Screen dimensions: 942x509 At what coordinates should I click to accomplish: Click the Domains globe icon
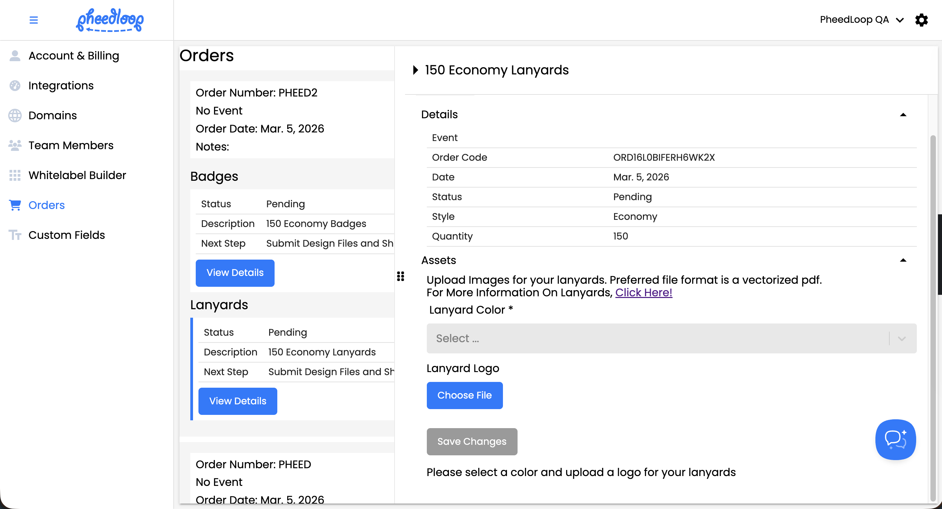15,116
